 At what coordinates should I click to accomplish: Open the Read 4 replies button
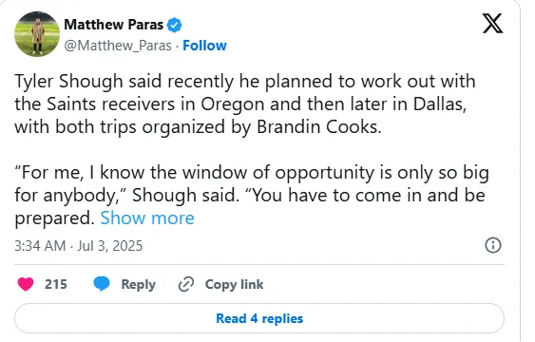[x=259, y=318]
